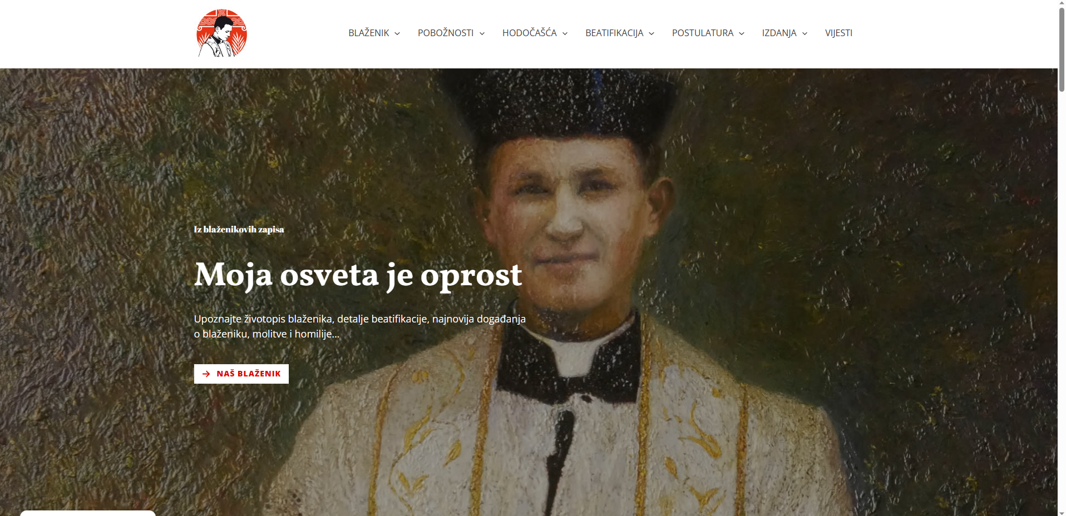Click the scrollbar down arrow
The height and width of the screenshot is (516, 1066).
[x=1062, y=512]
